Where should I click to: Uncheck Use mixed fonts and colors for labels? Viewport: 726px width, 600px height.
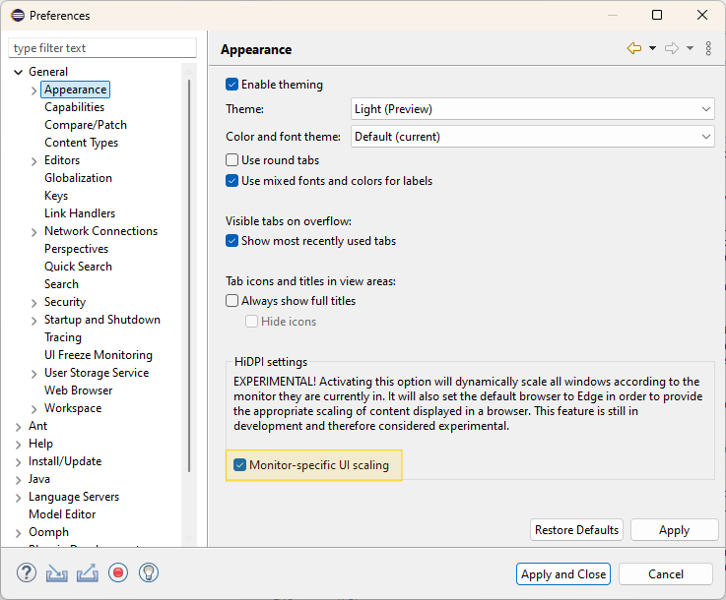(x=231, y=181)
